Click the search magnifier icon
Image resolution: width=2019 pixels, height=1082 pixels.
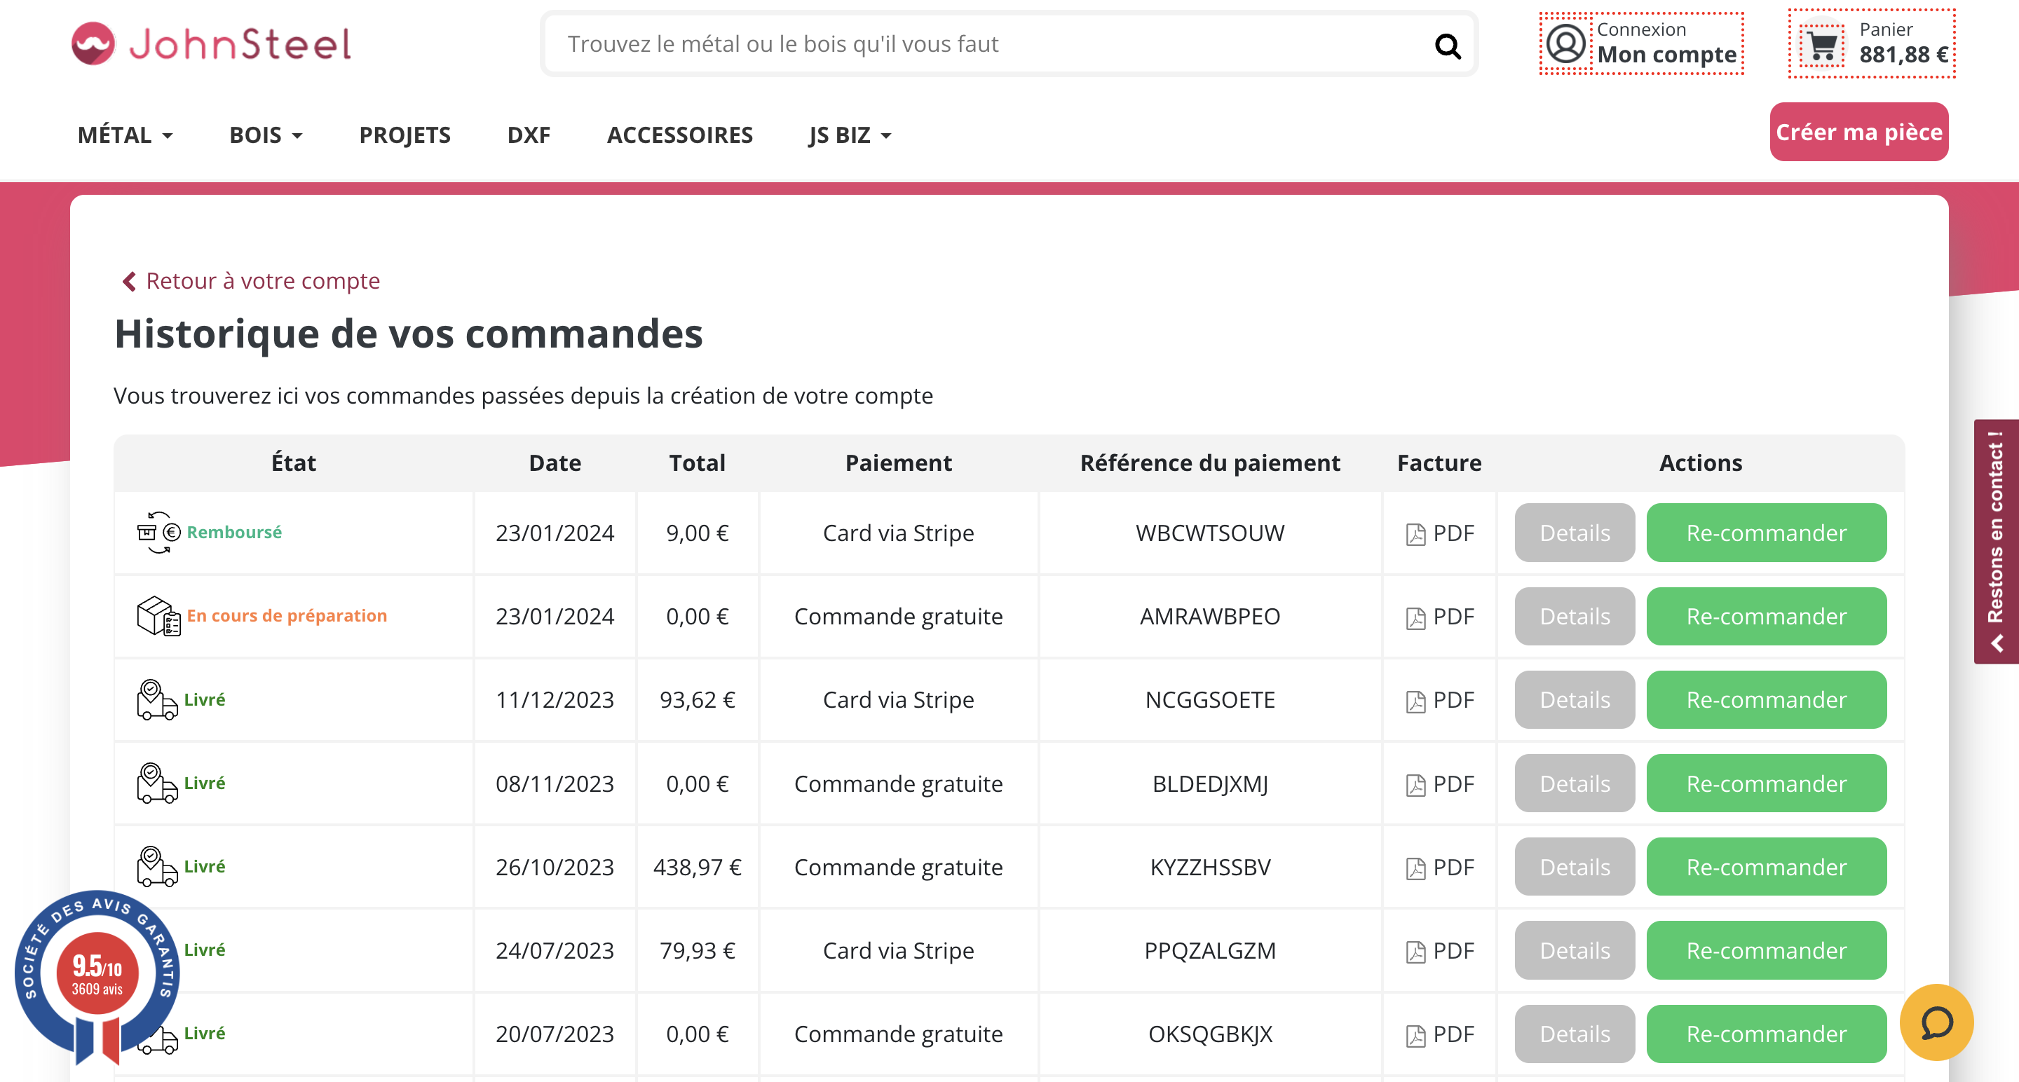coord(1447,46)
